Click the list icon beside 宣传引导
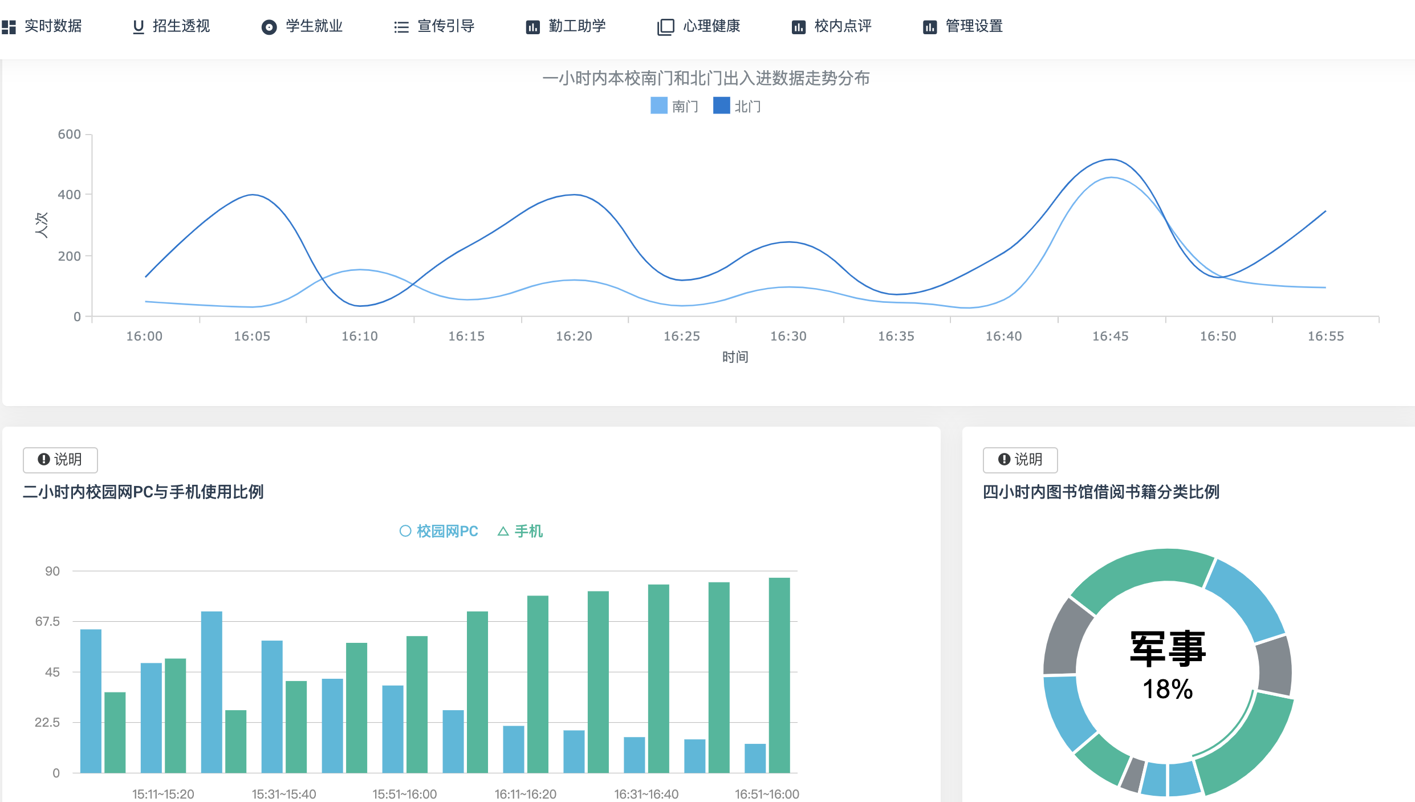 point(401,27)
